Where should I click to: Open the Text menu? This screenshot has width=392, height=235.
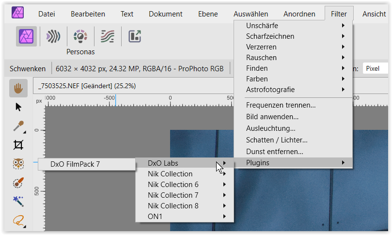127,14
